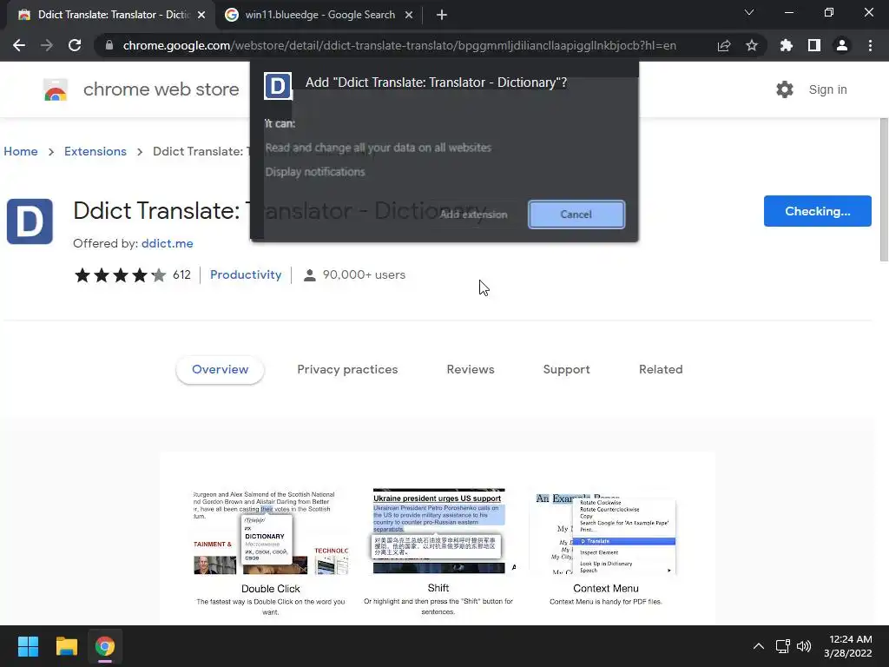Click the Ddict extension D icon on the page

(x=30, y=221)
